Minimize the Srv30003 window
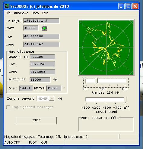 click(121, 6)
